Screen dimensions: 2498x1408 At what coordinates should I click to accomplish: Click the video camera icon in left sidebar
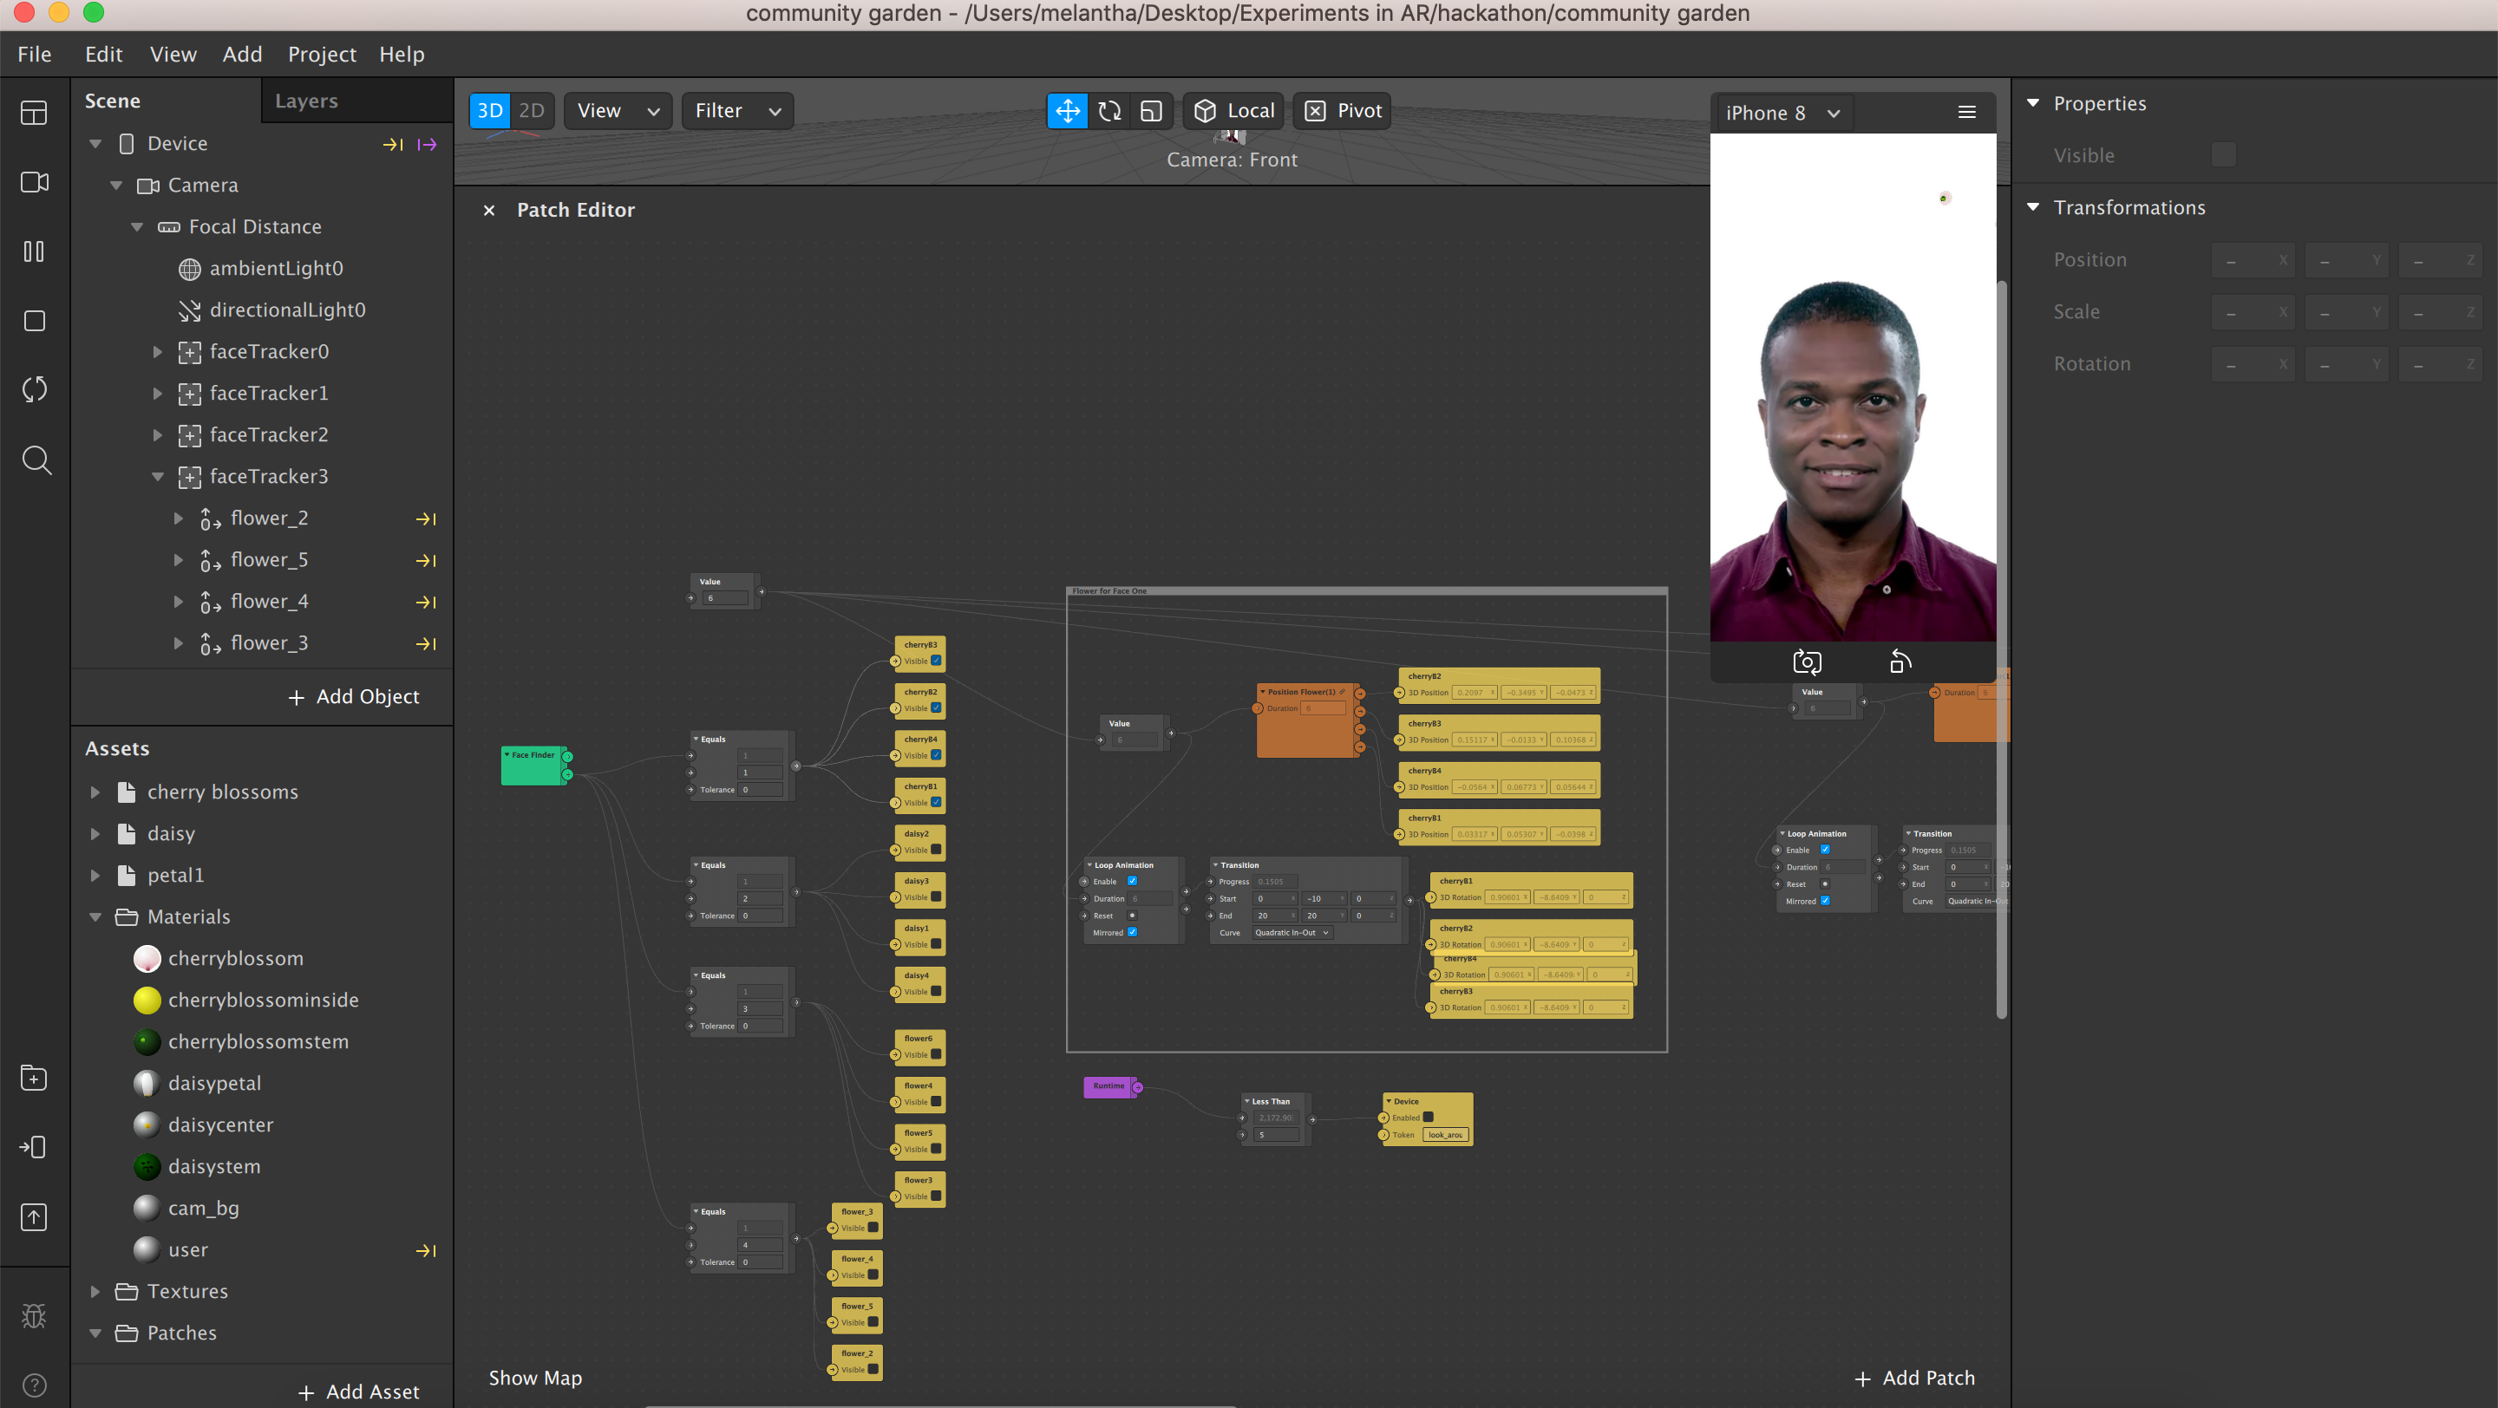(x=35, y=182)
